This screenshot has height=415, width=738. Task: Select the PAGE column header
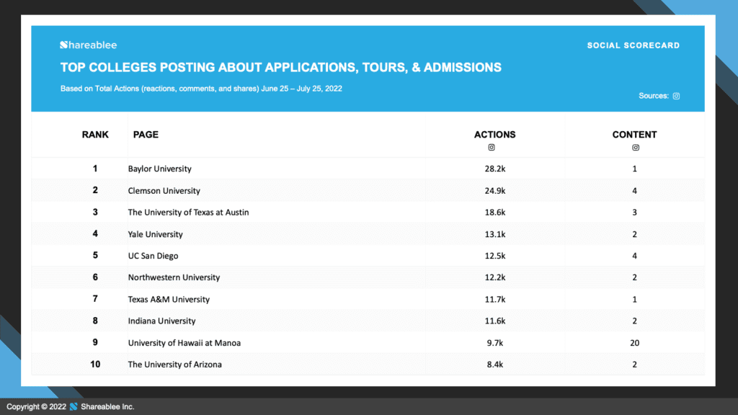pyautogui.click(x=146, y=135)
